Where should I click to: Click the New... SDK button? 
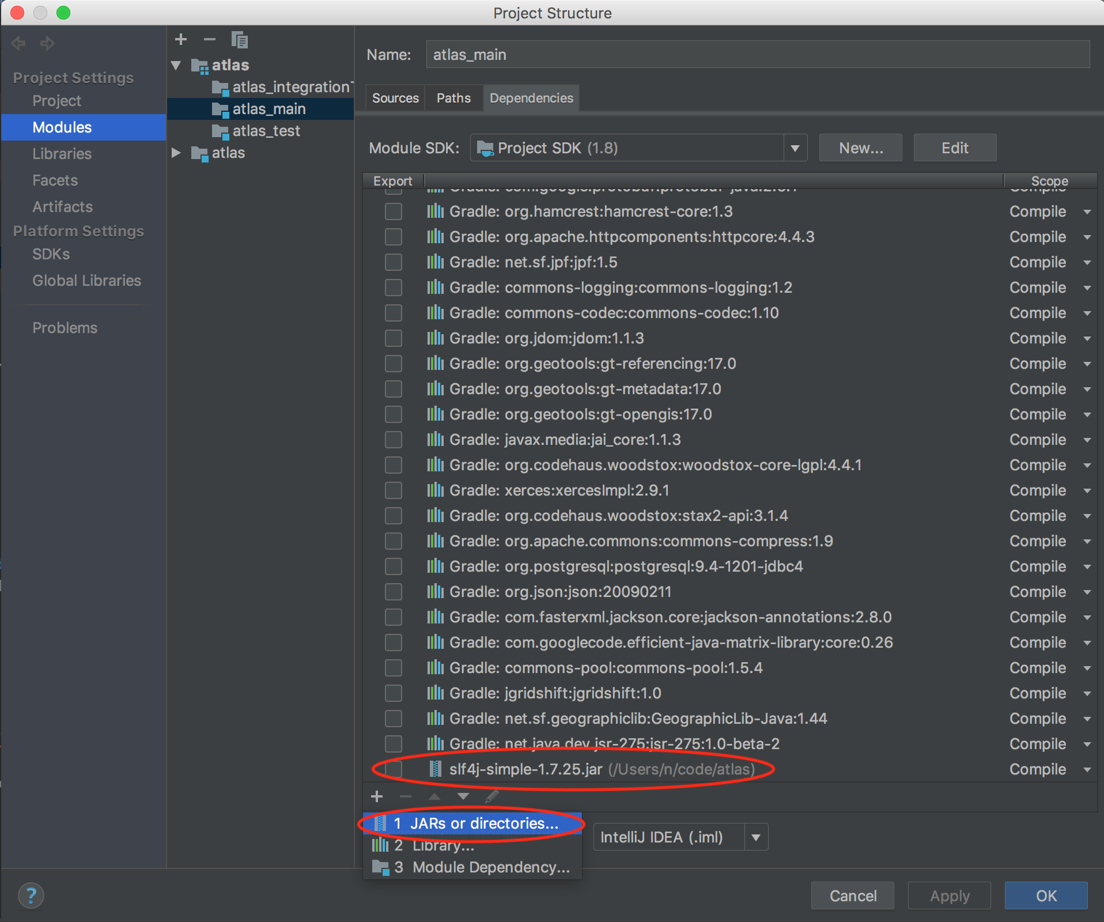[x=861, y=148]
